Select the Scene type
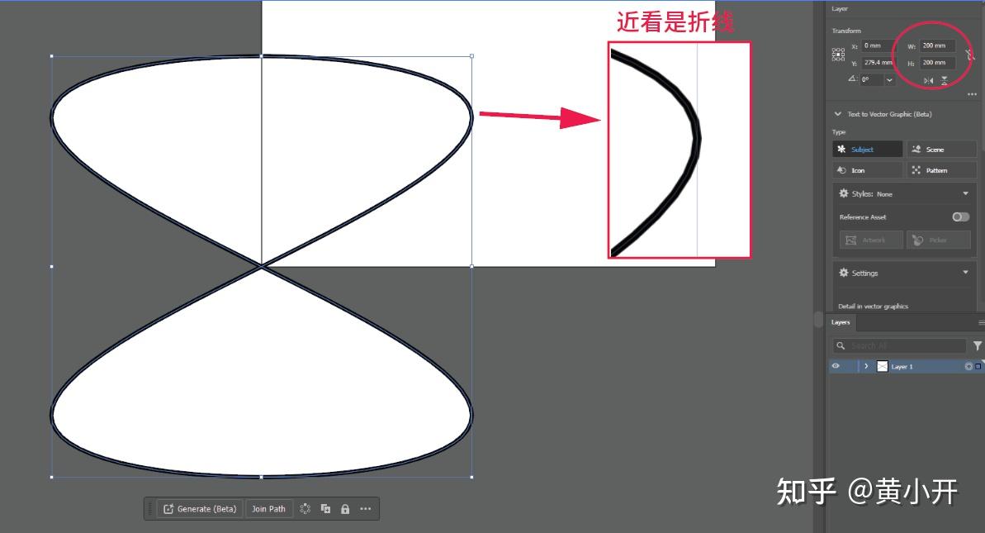 pyautogui.click(x=942, y=150)
